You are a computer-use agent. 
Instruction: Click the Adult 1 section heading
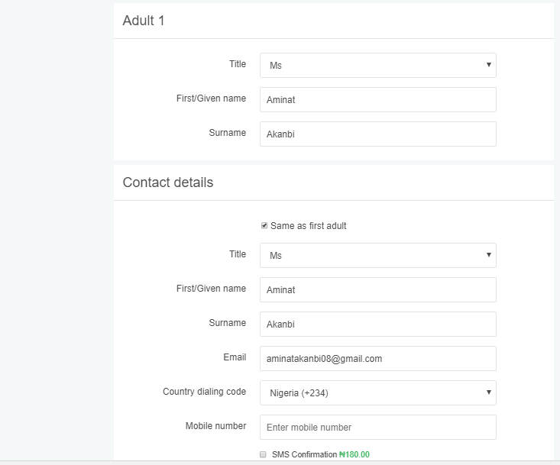[144, 21]
